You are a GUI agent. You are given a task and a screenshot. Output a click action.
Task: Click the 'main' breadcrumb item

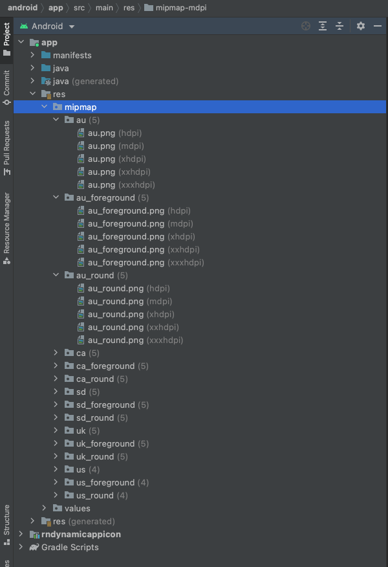tap(104, 8)
